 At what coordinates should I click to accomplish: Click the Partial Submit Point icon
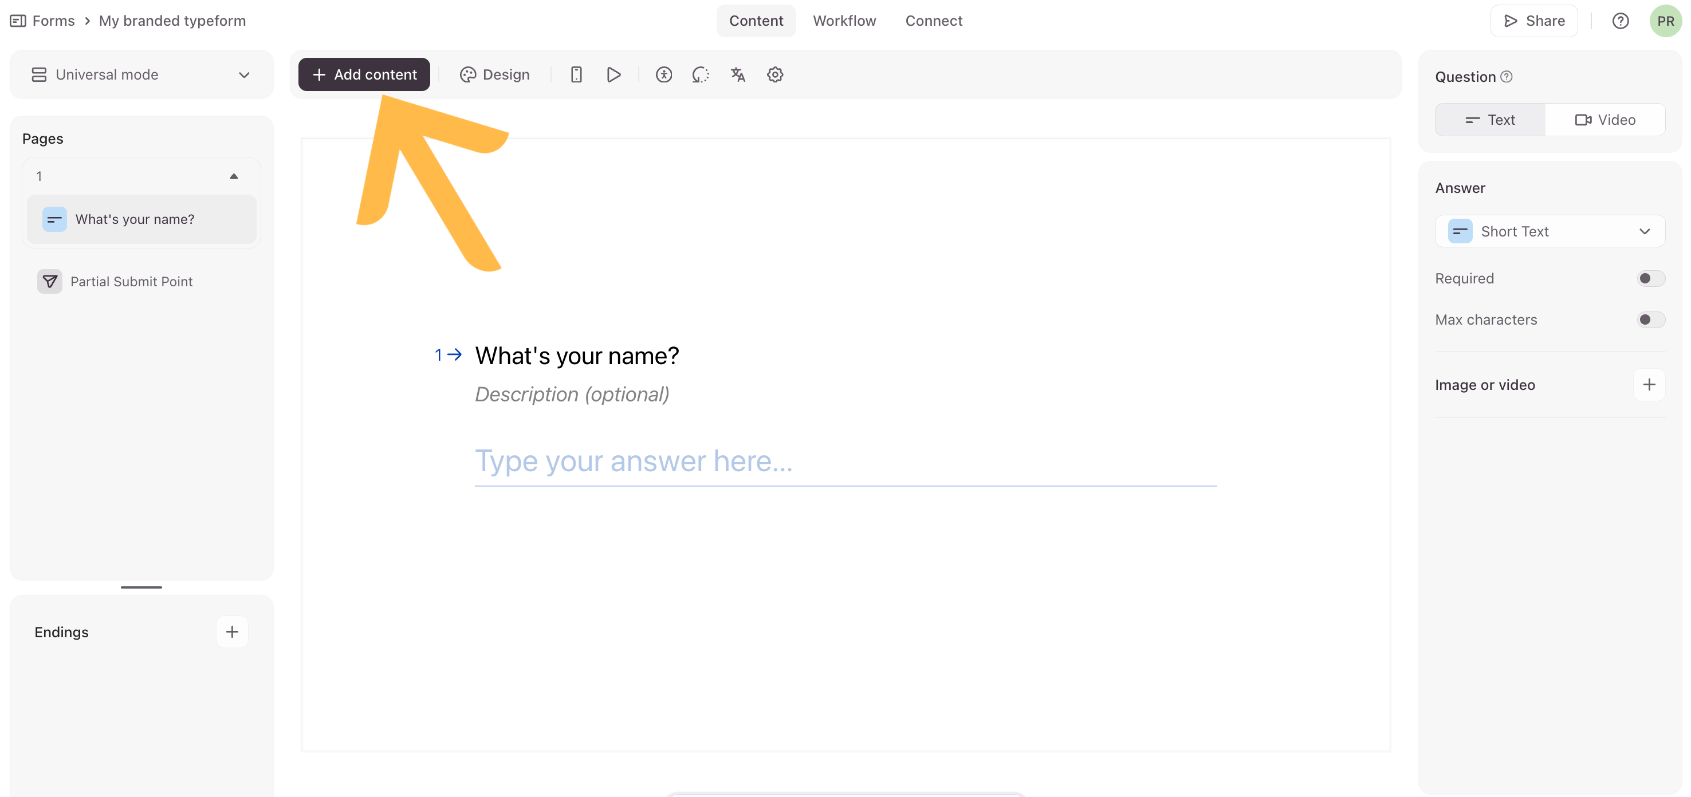coord(49,281)
